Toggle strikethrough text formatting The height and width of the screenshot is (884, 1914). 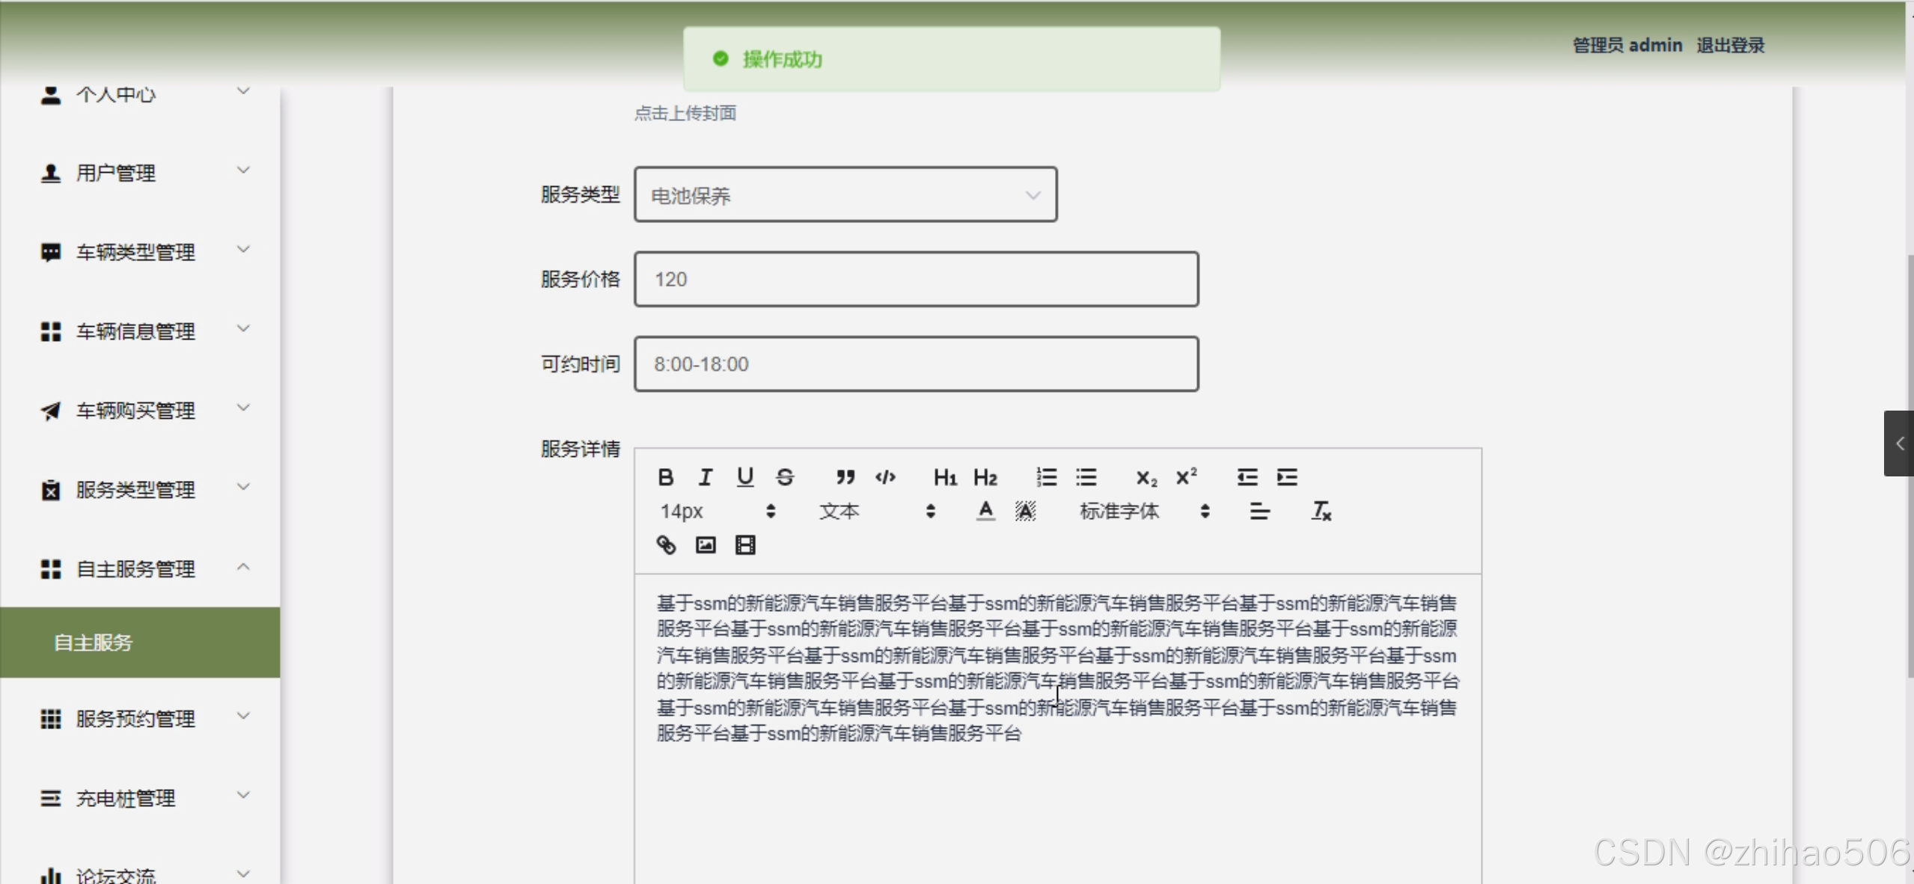point(784,477)
